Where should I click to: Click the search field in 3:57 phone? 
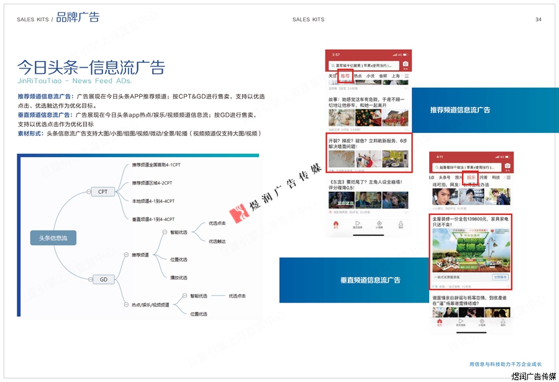[363, 66]
